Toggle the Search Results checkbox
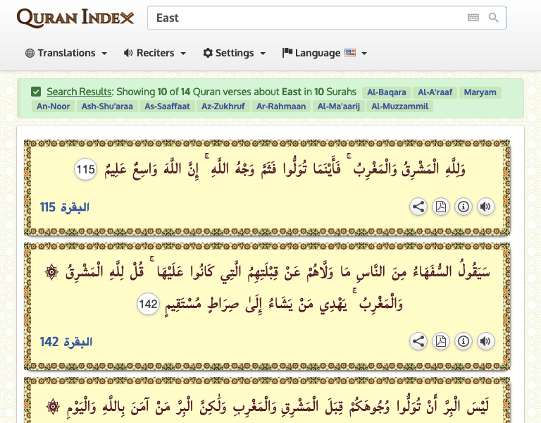This screenshot has width=541, height=423. click(36, 92)
